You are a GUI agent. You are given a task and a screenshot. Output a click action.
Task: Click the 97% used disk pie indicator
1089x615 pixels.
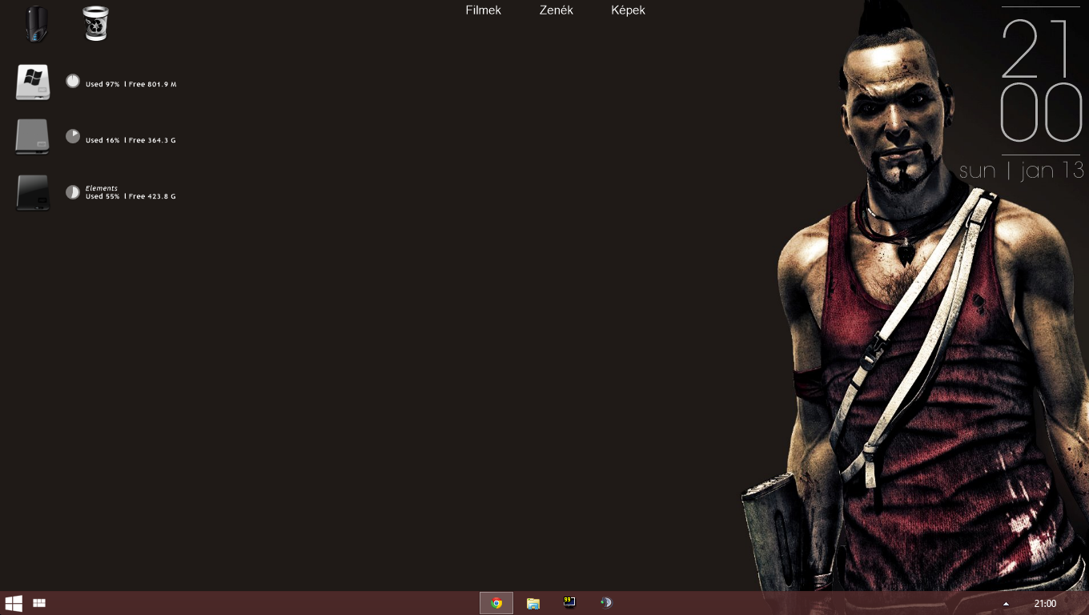pos(73,81)
